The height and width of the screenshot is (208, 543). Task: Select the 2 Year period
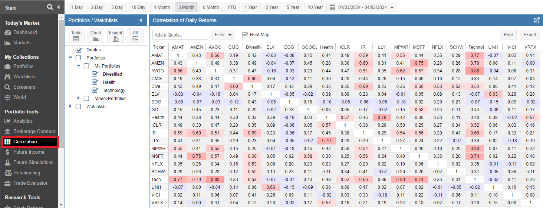click(271, 7)
